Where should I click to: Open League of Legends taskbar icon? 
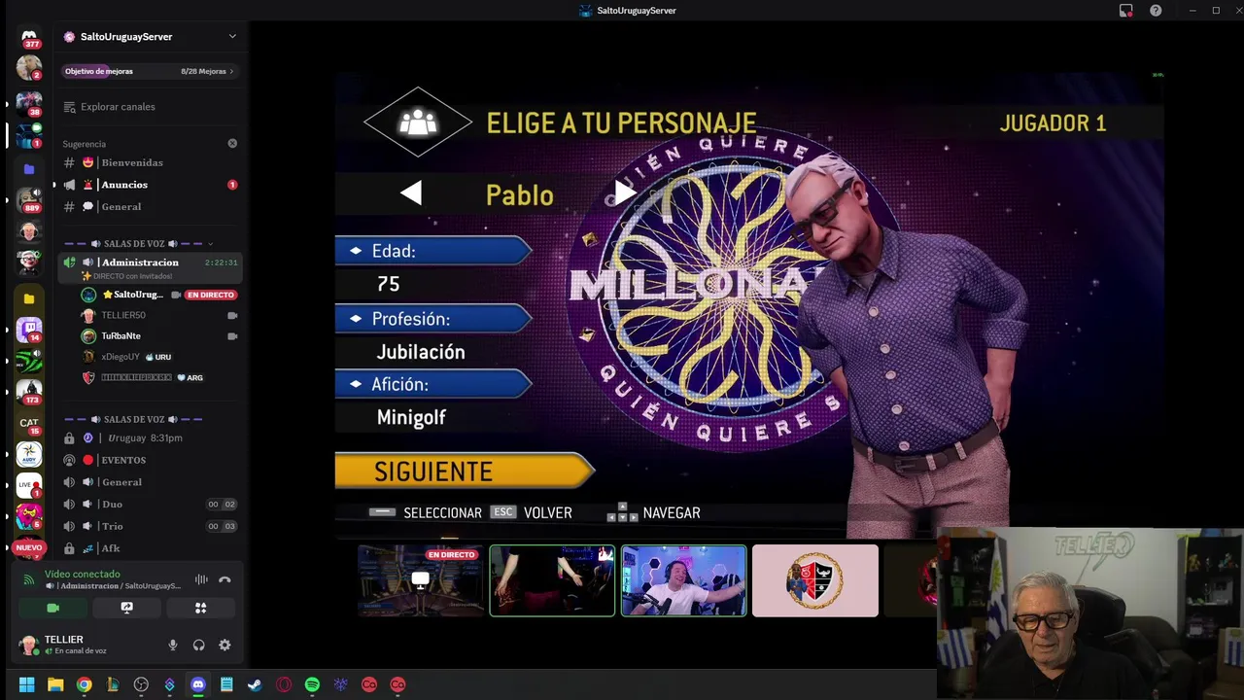(113, 684)
